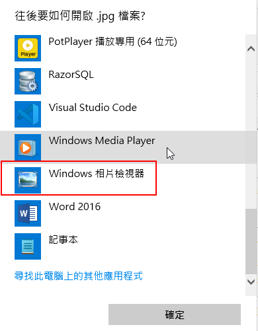Choose the RazorSQL database icon
This screenshot has height=331, width=258.
(28, 81)
